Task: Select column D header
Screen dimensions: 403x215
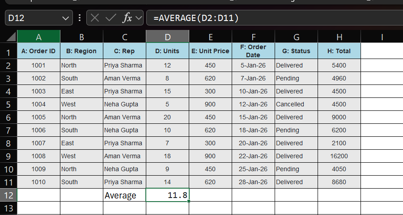Action: point(167,37)
